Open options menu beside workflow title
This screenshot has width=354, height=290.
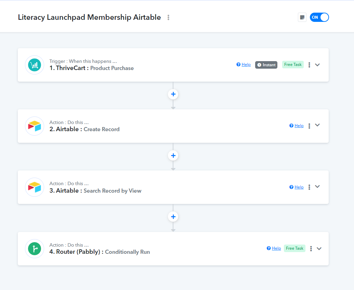pos(168,17)
